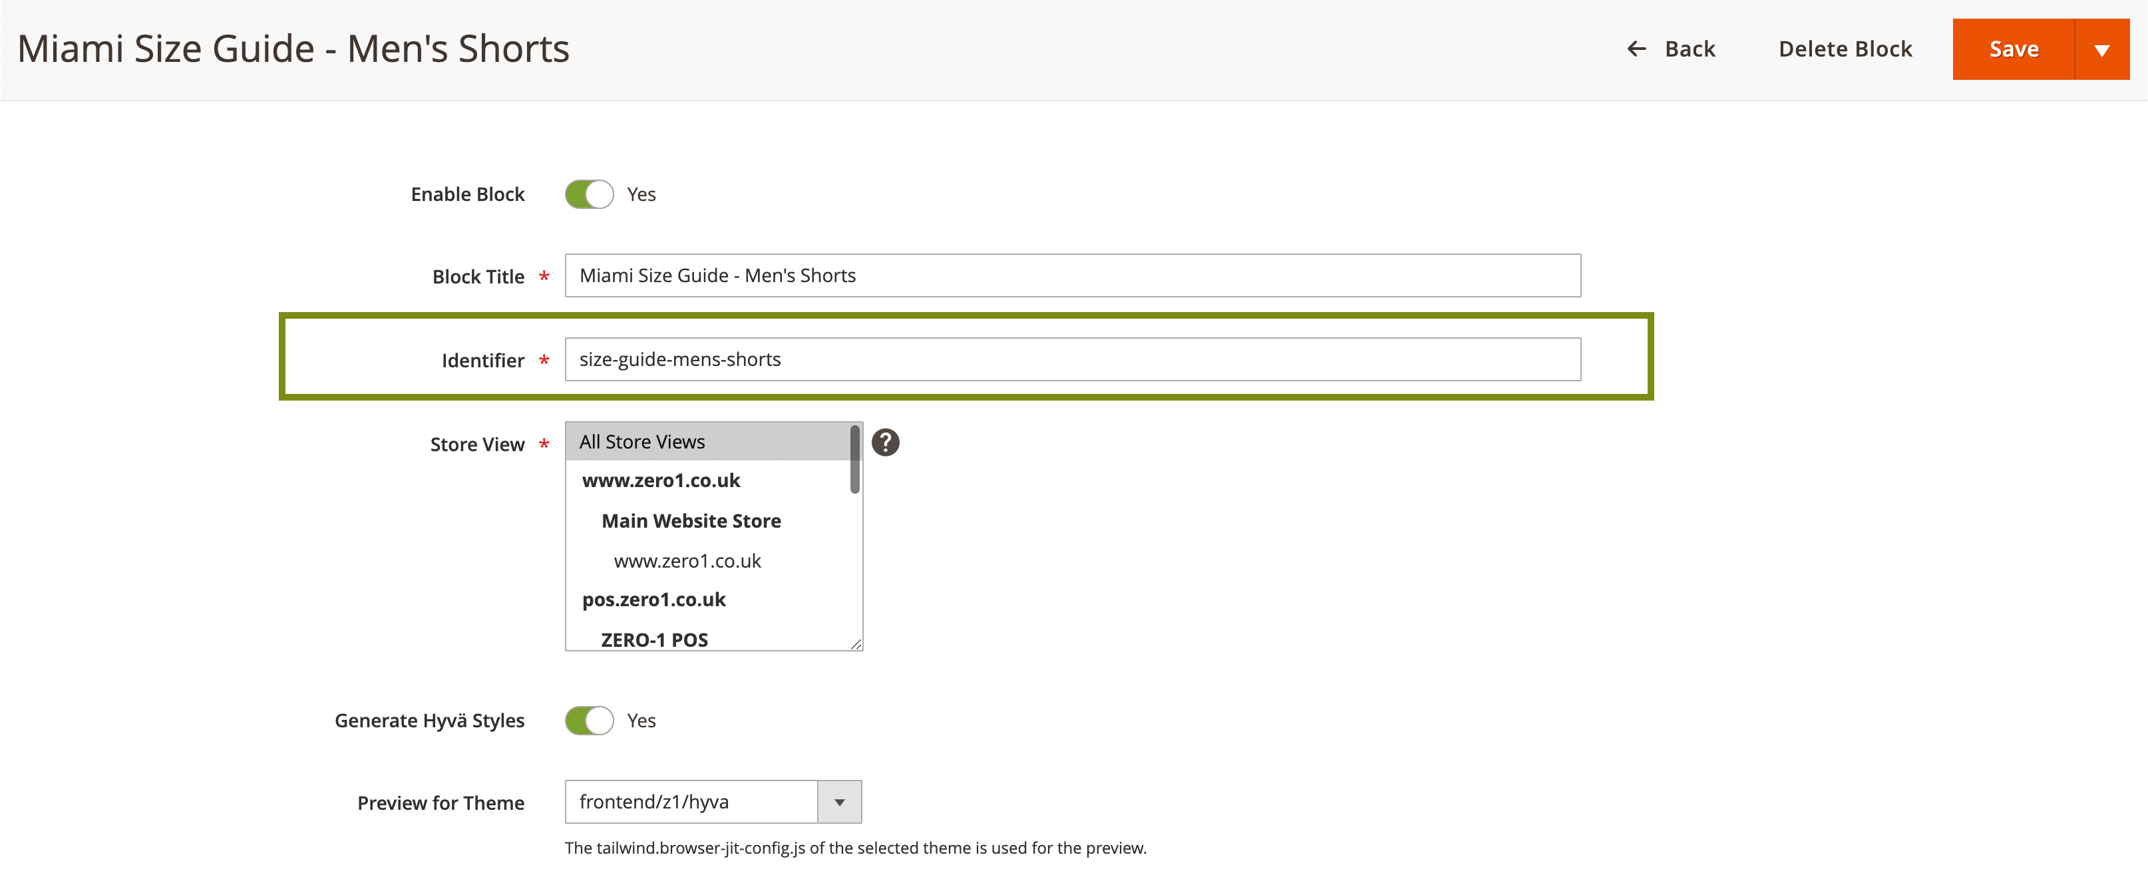Screen dimensions: 2148x885
Task: Click the bold www.zero1.co.uk website heading
Action: click(x=660, y=480)
